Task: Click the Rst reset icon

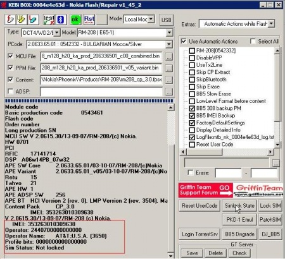Action: (89, 20)
